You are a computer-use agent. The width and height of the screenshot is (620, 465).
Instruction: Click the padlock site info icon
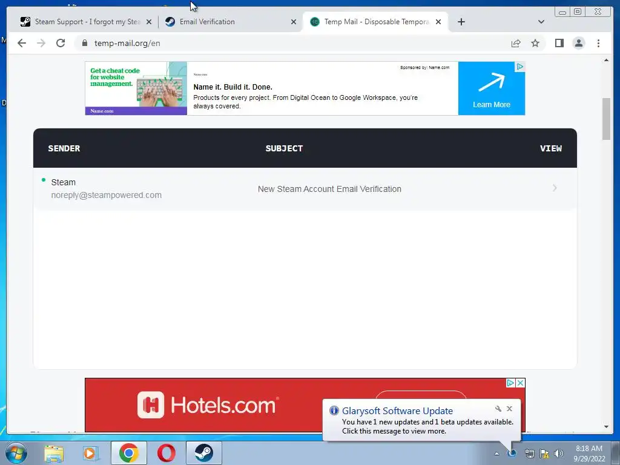click(x=84, y=43)
